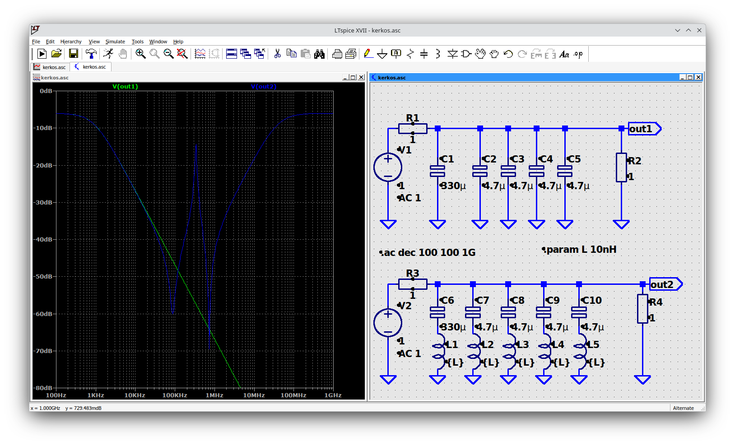Switch to the kerkos.asc schematic tab

(x=91, y=67)
